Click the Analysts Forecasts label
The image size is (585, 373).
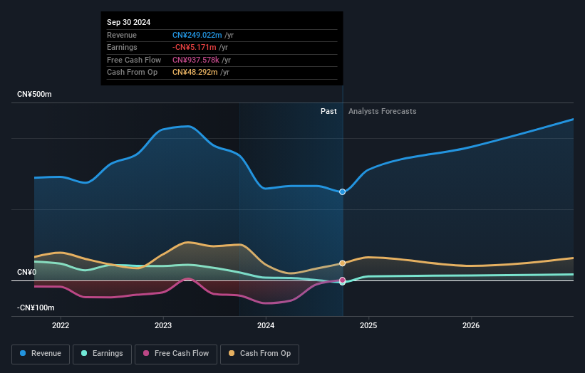coord(383,112)
